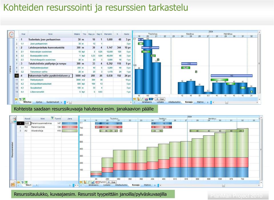Click the blue funnel icon below the task table
Viewport: 274px width, 200px height.
point(20,99)
